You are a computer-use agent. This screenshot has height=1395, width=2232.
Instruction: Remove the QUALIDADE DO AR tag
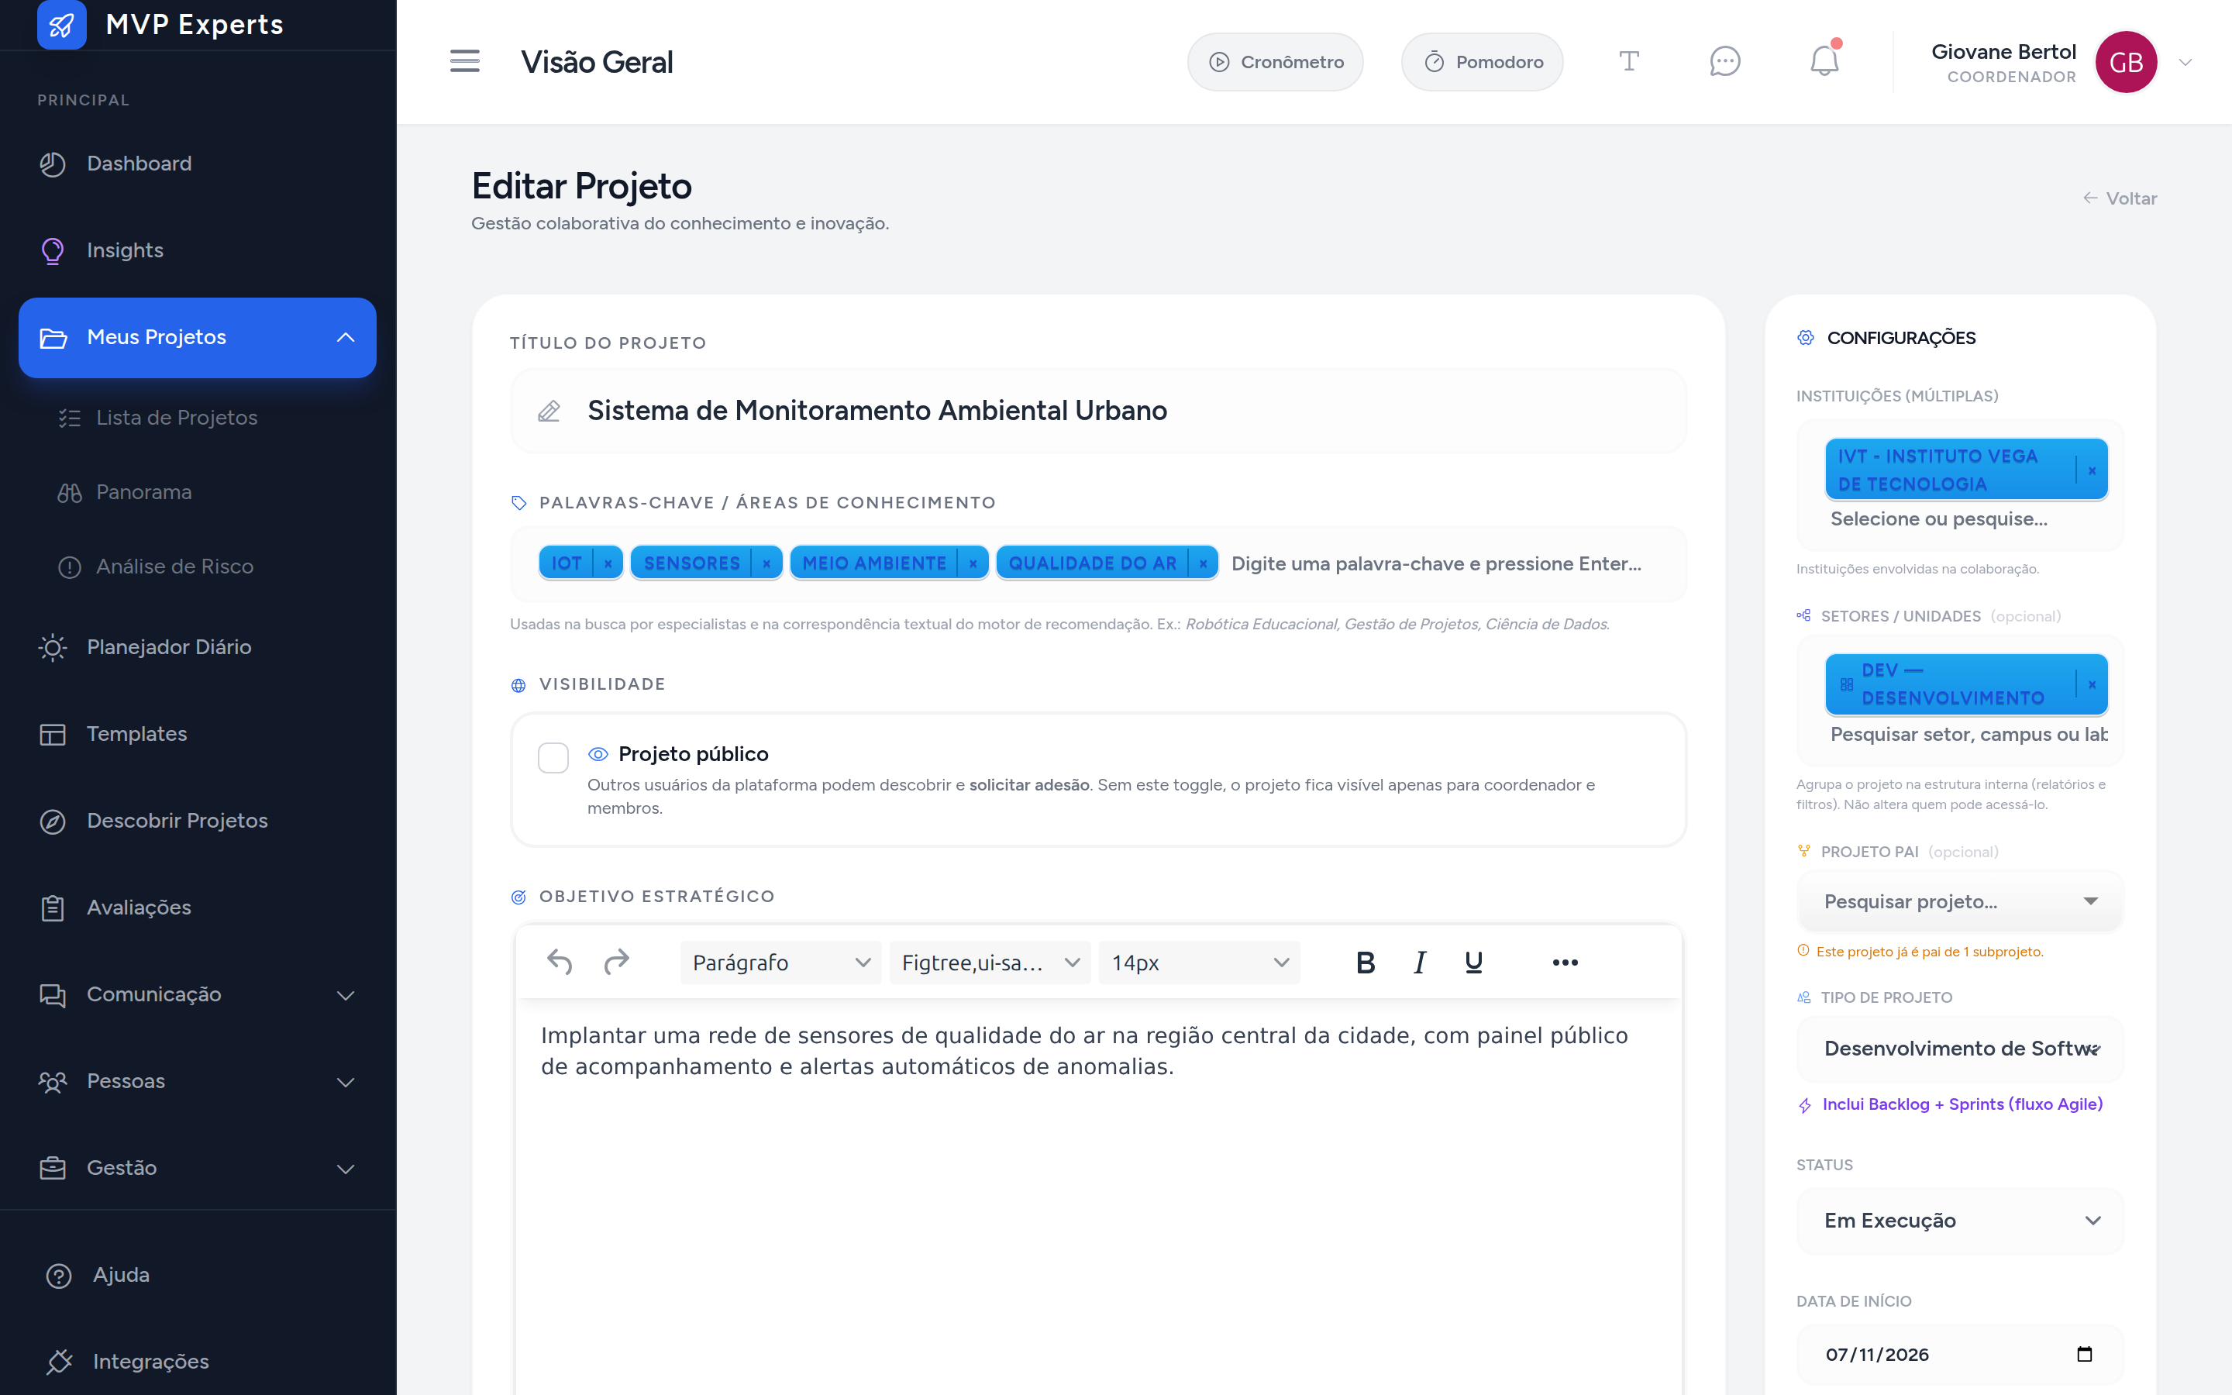pyautogui.click(x=1203, y=563)
